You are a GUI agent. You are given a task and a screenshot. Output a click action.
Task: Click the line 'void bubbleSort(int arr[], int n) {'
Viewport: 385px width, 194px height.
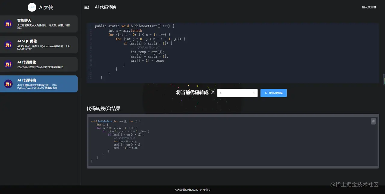pyautogui.click(x=116, y=122)
